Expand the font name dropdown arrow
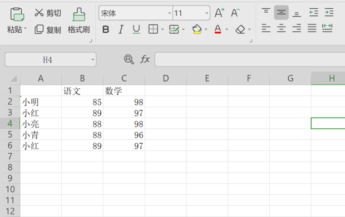The height and width of the screenshot is (217, 345). click(x=169, y=13)
